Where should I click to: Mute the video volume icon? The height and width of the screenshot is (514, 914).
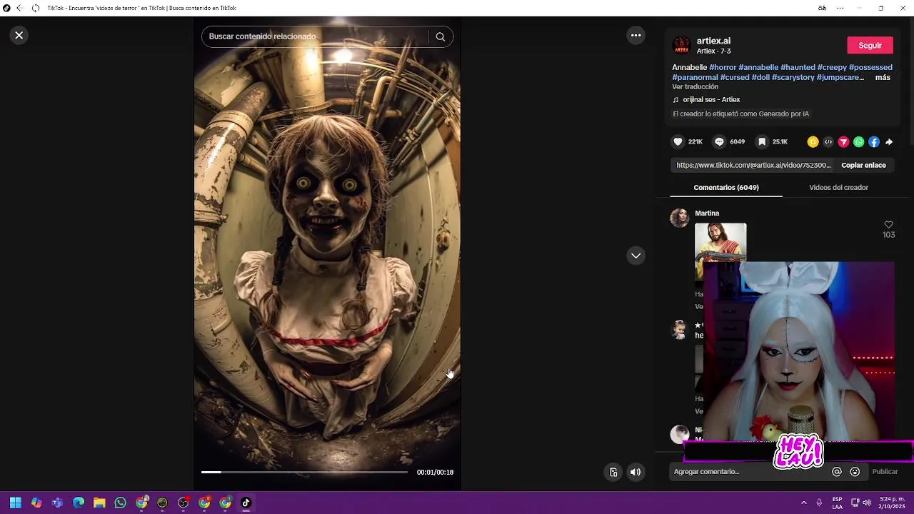click(636, 472)
